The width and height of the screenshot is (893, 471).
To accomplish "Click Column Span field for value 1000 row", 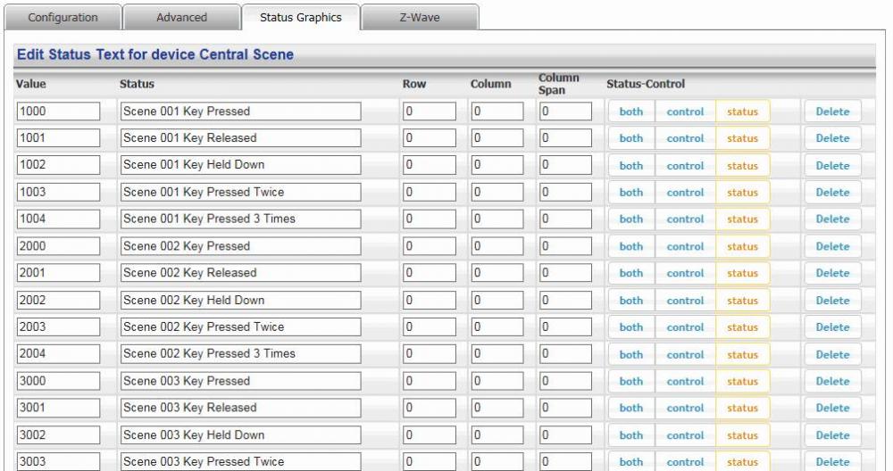I will point(565,112).
